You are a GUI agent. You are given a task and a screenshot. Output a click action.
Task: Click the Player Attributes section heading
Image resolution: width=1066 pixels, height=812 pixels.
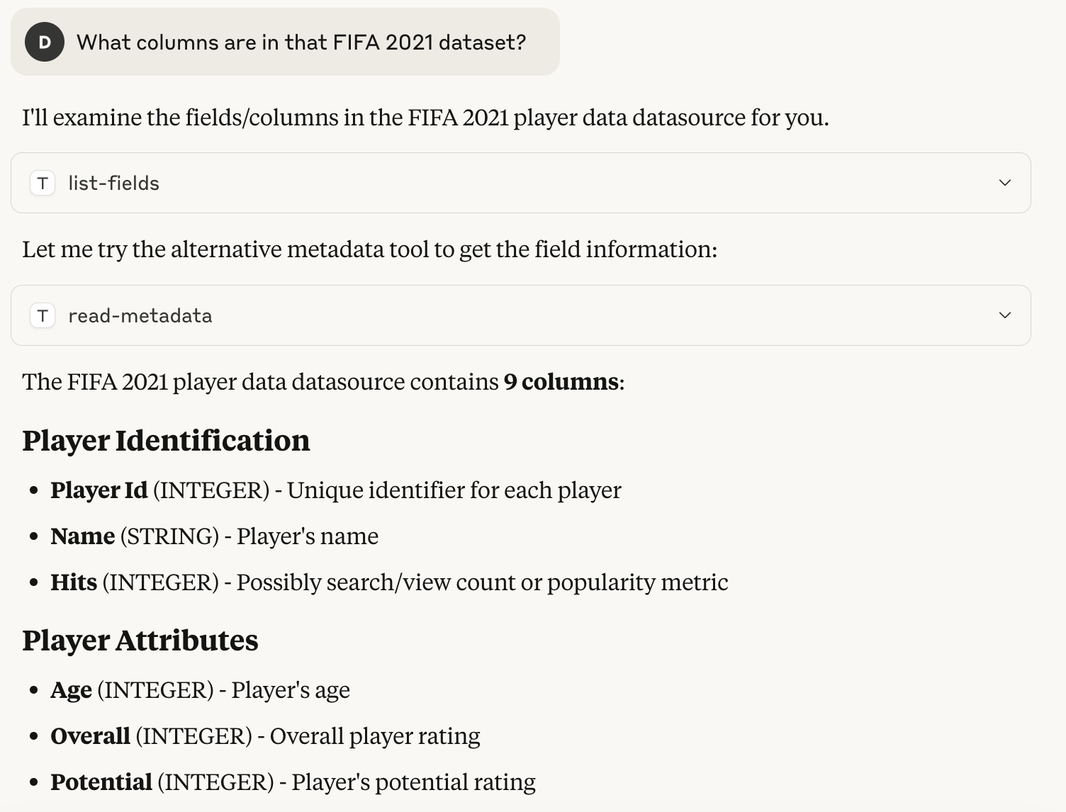(x=140, y=641)
